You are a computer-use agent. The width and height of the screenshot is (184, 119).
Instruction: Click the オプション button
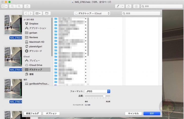51,113
